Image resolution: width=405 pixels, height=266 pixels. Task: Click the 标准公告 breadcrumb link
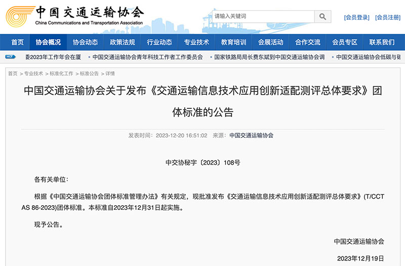pyautogui.click(x=89, y=74)
